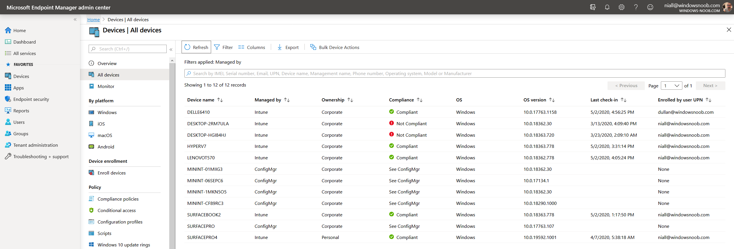Send feedback via smiley icon

click(650, 7)
